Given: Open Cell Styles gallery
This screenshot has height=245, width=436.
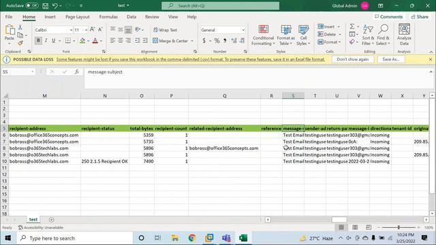Looking at the screenshot, I should 303,35.
